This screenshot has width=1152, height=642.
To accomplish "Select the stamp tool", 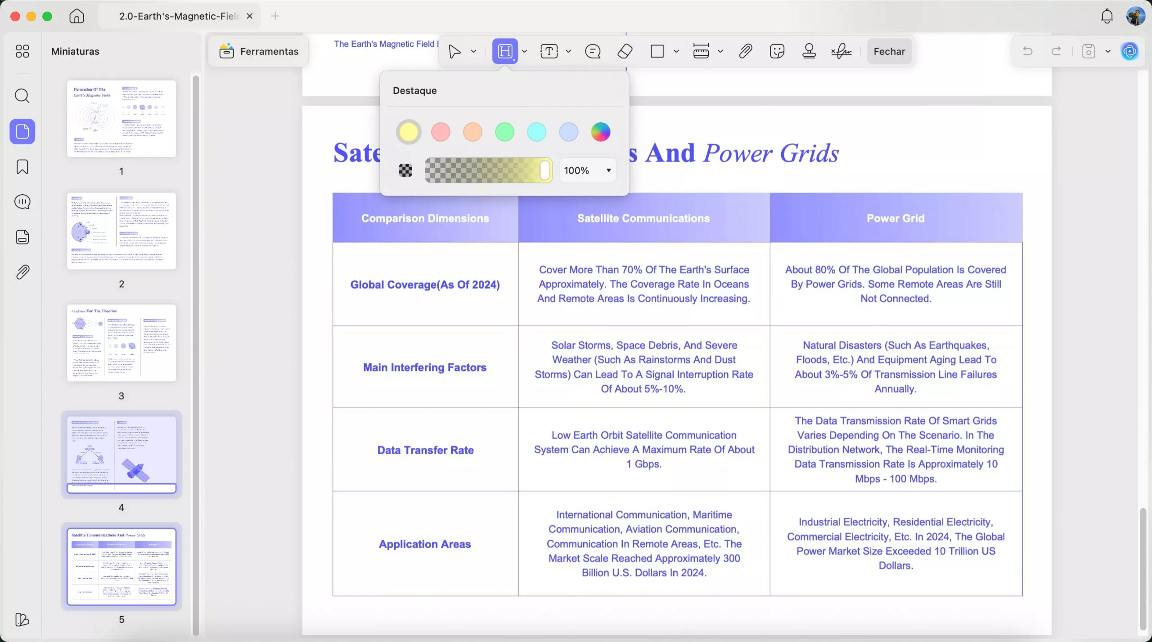I will tap(809, 51).
